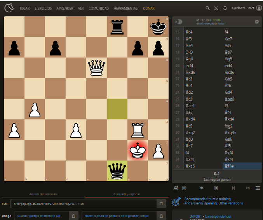Select move 18 O-O in move list
This screenshot has width=263, height=220.
point(203,52)
